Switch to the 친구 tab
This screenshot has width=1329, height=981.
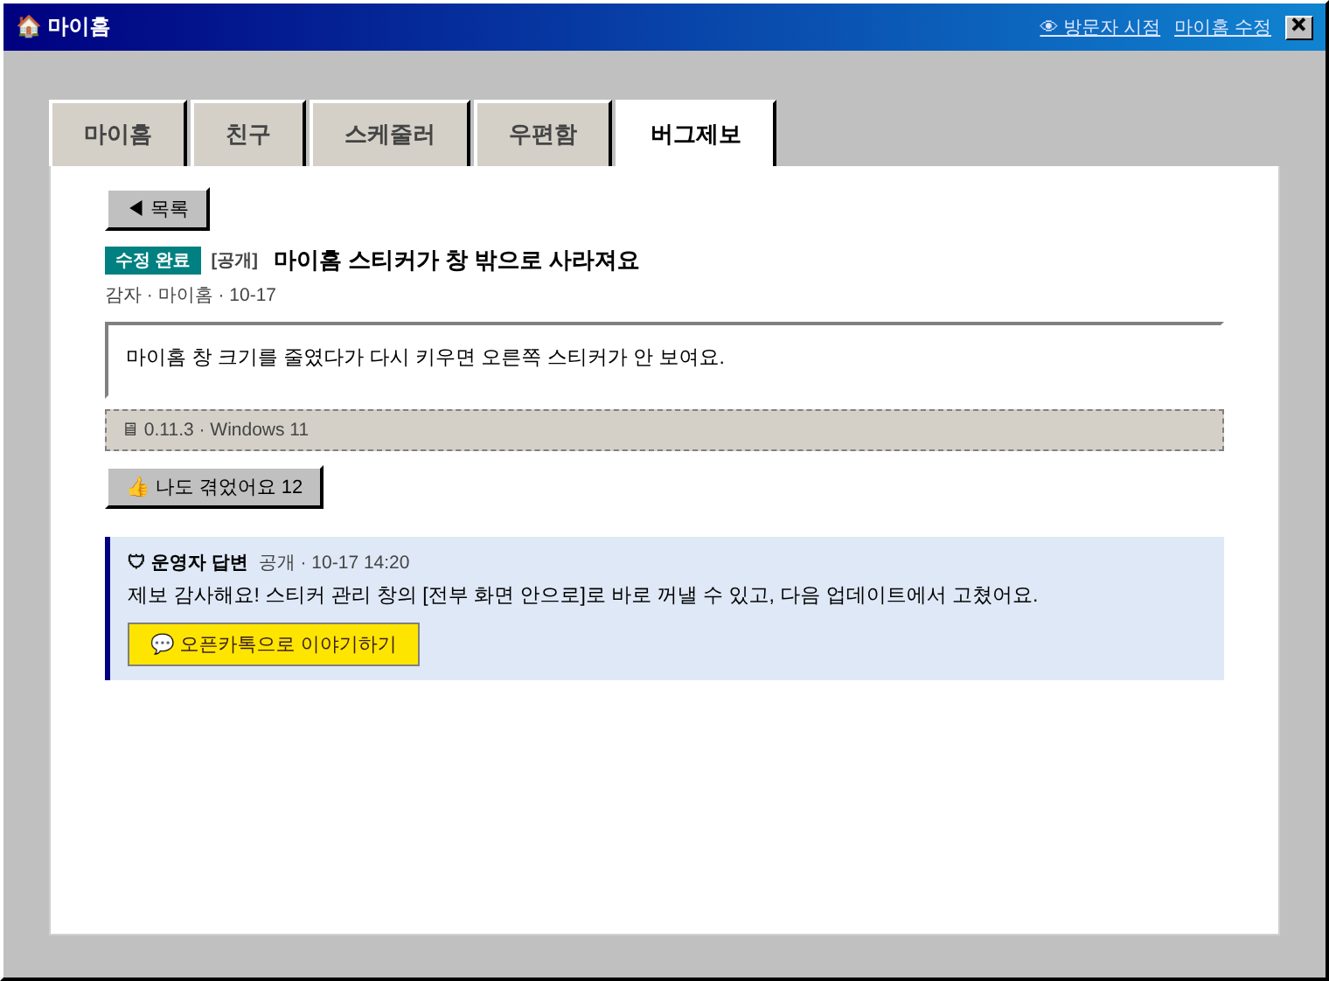click(x=248, y=134)
